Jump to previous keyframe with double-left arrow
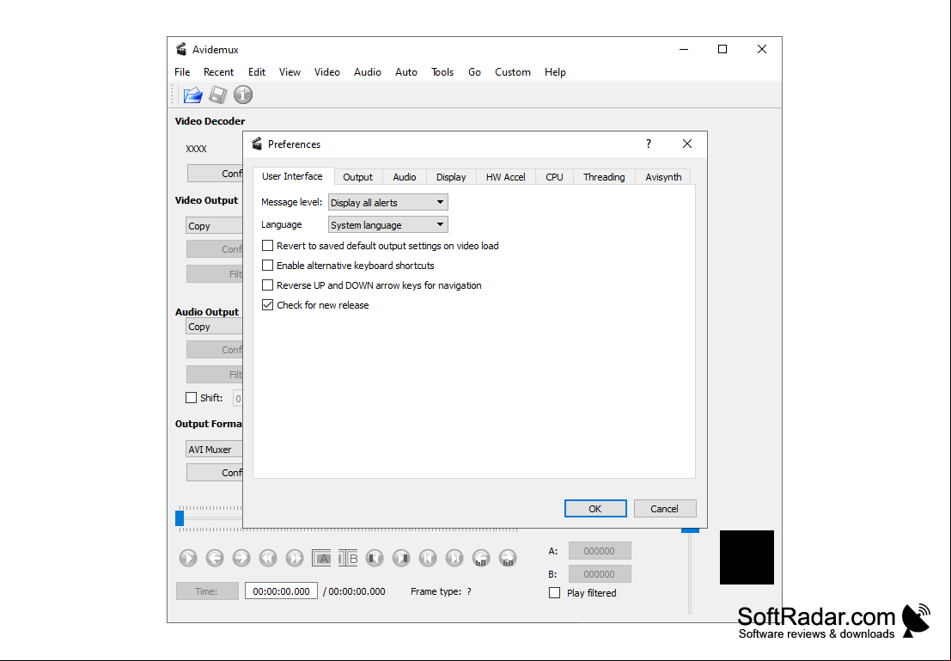Screen dimensions: 951x661 [x=268, y=558]
